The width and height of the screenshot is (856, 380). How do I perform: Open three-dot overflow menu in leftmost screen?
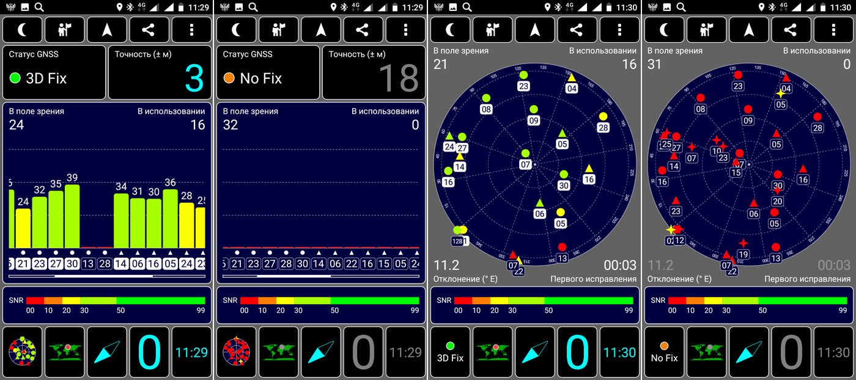click(x=191, y=29)
